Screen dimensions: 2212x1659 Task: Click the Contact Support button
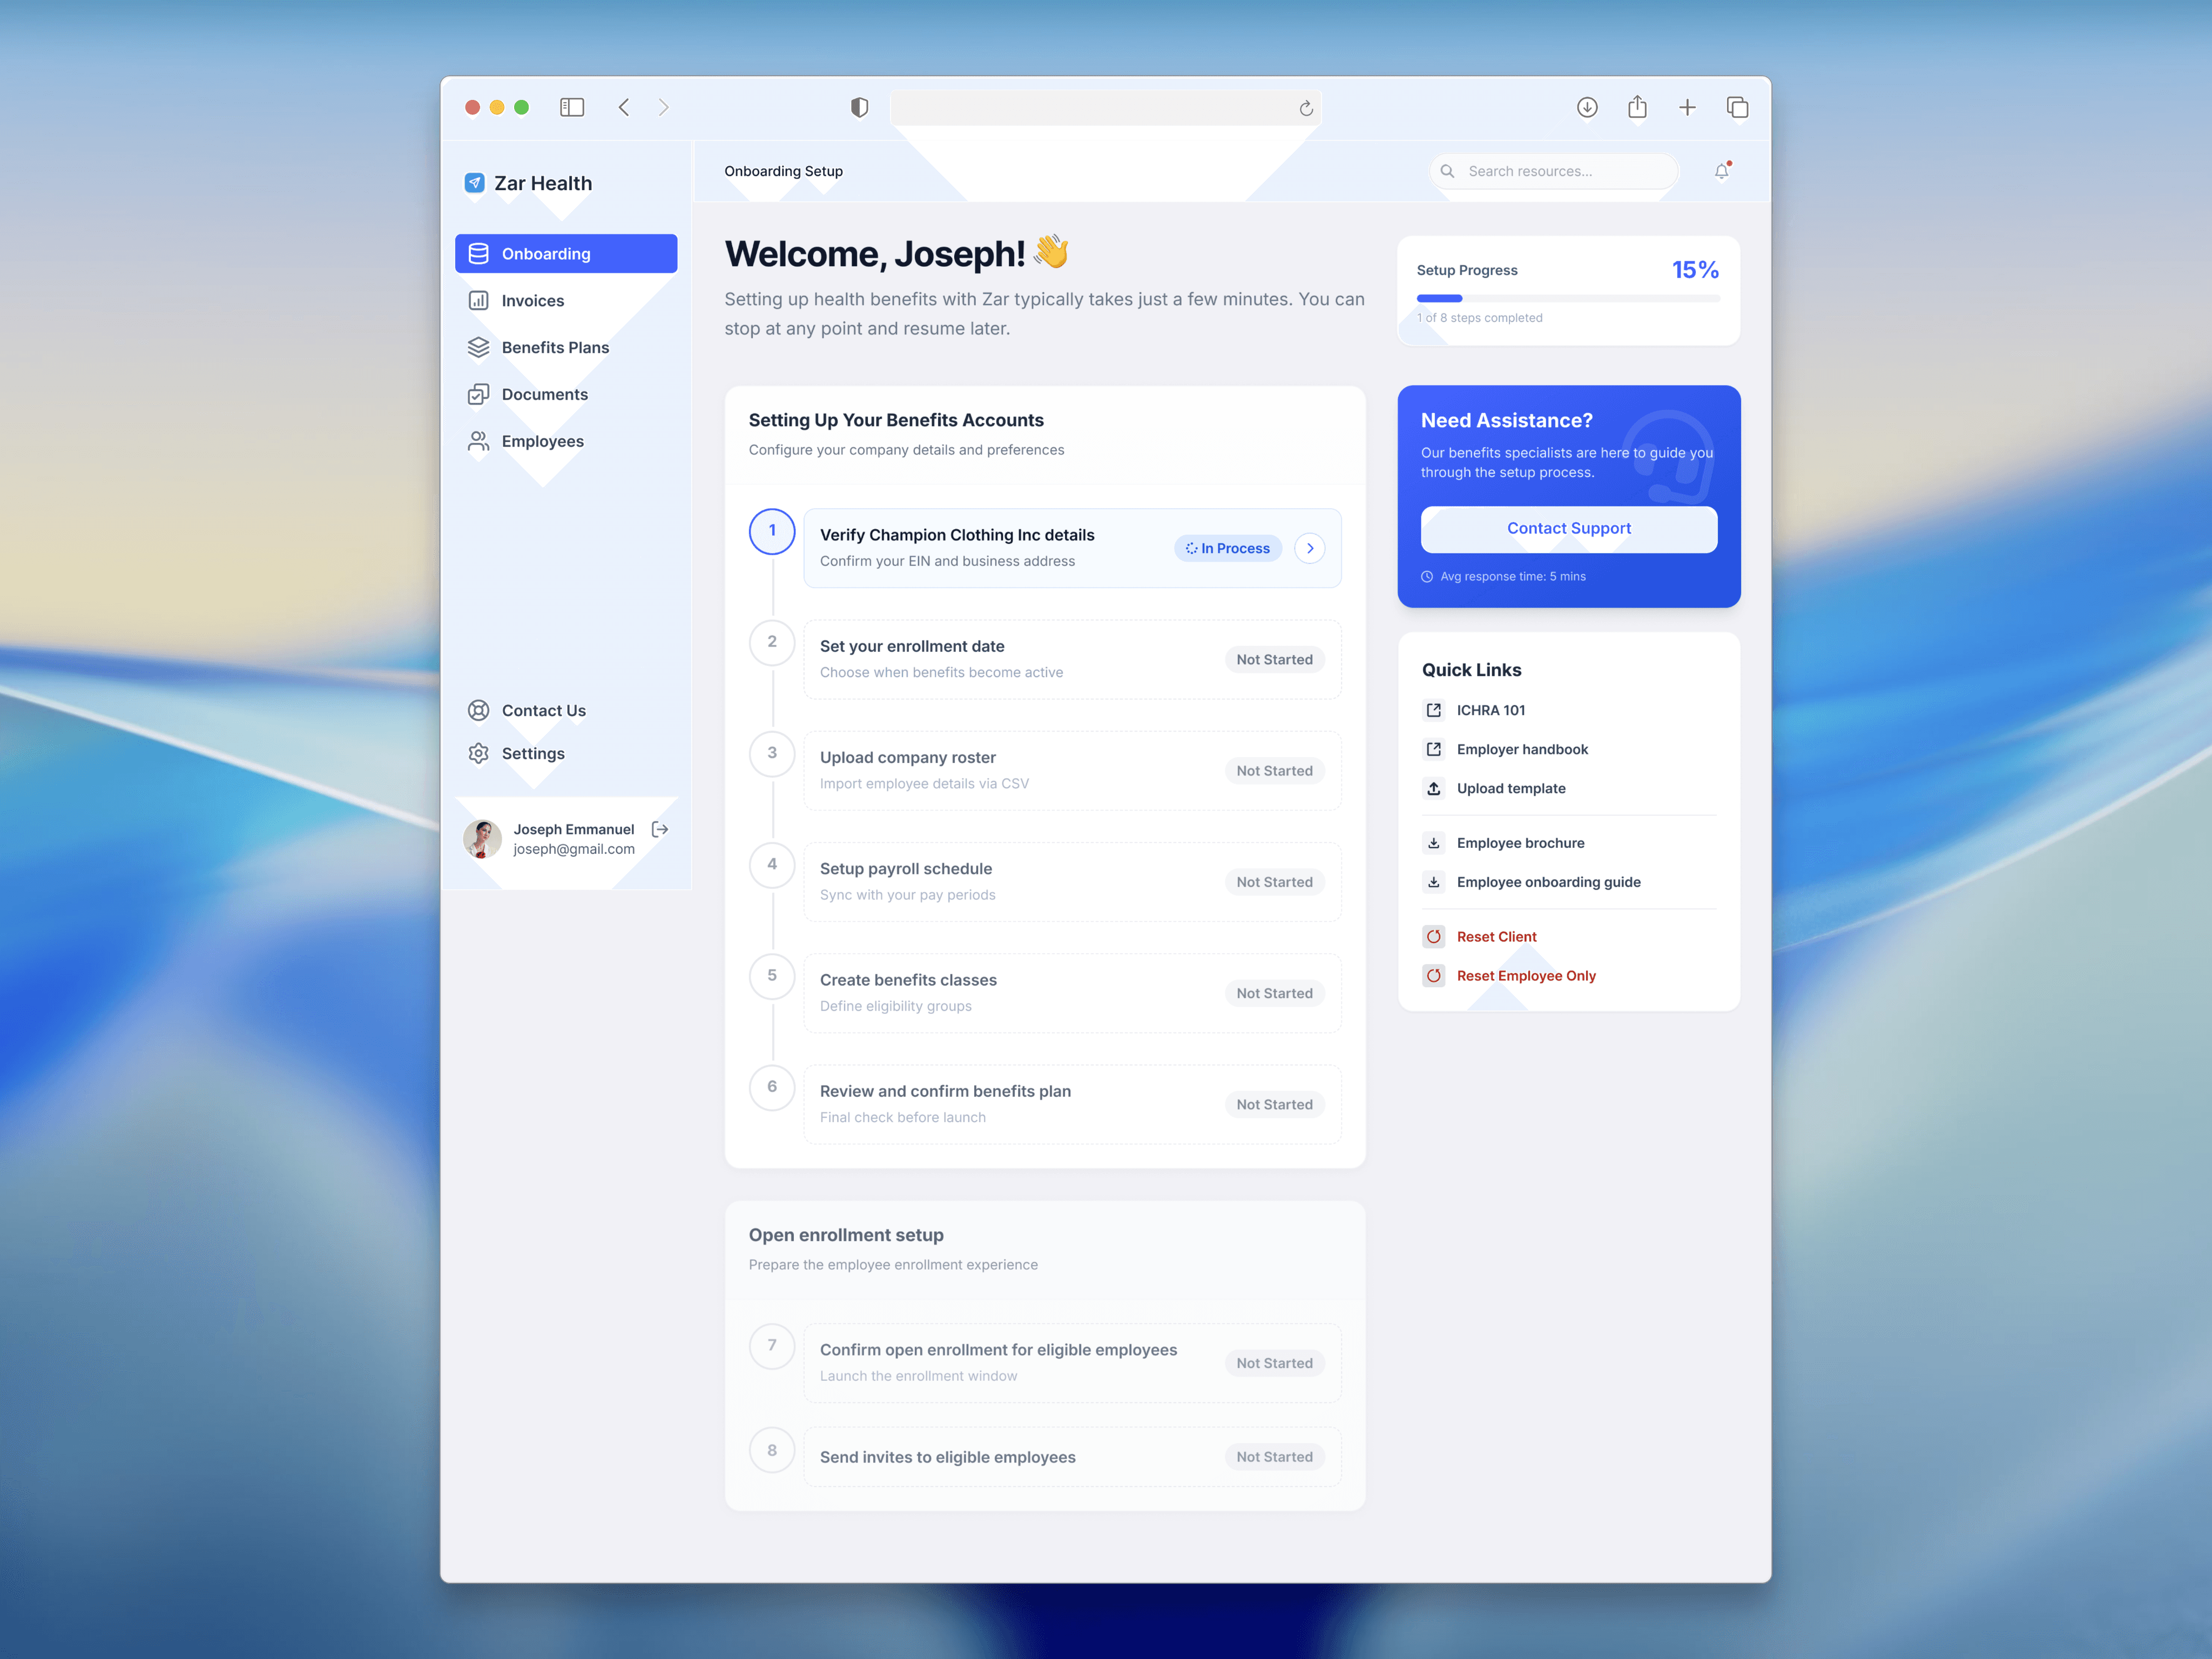coord(1568,528)
